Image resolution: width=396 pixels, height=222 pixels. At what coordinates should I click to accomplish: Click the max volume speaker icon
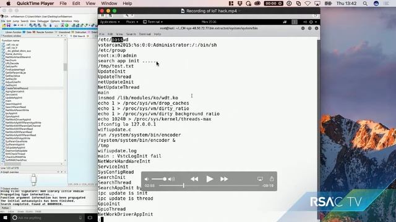coord(171,179)
